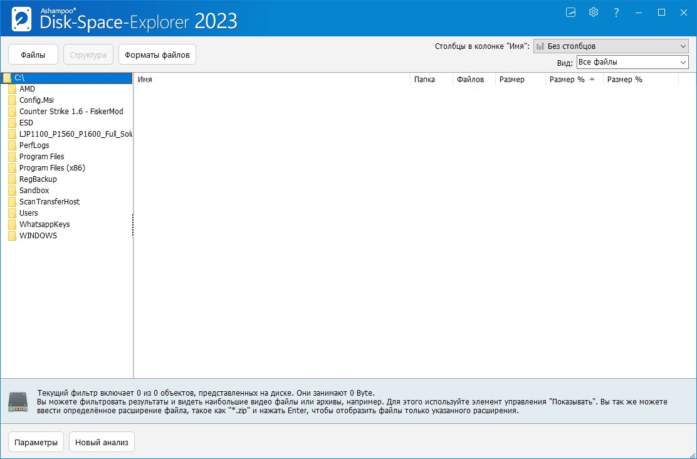The image size is (697, 459).
Task: Open the skin/theme icon in the title bar
Action: pos(570,13)
